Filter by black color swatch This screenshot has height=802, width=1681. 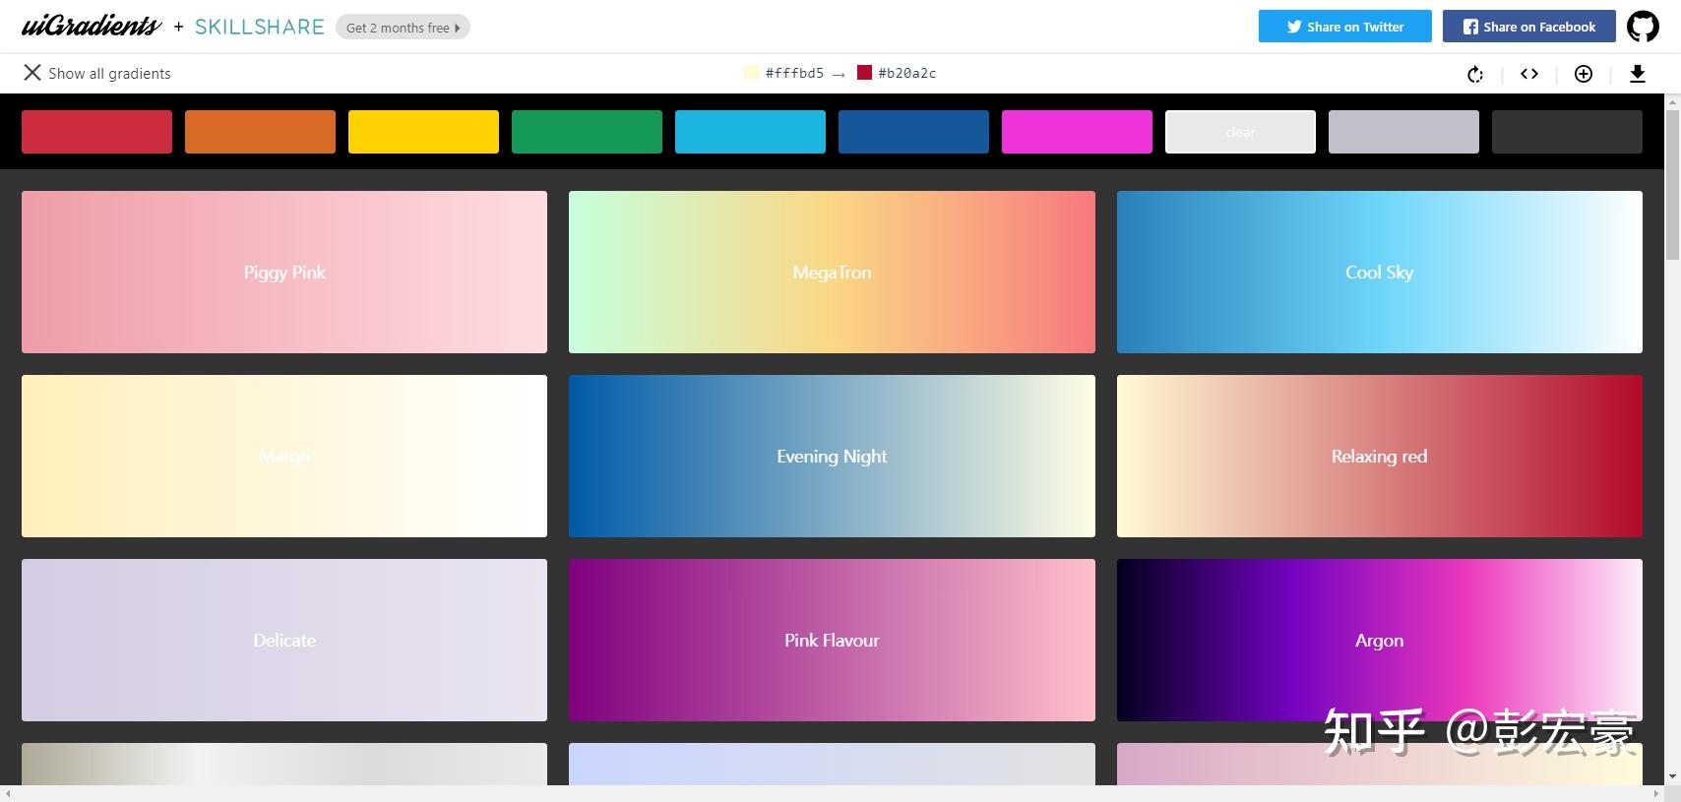(x=1567, y=132)
